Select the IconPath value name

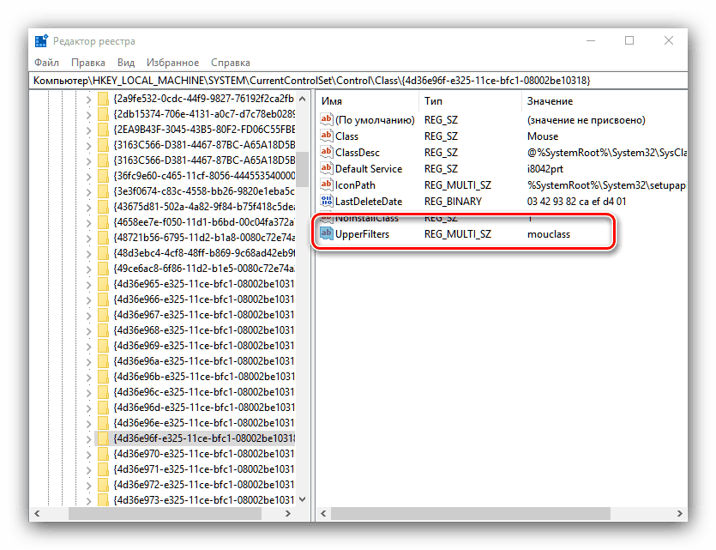pos(355,185)
